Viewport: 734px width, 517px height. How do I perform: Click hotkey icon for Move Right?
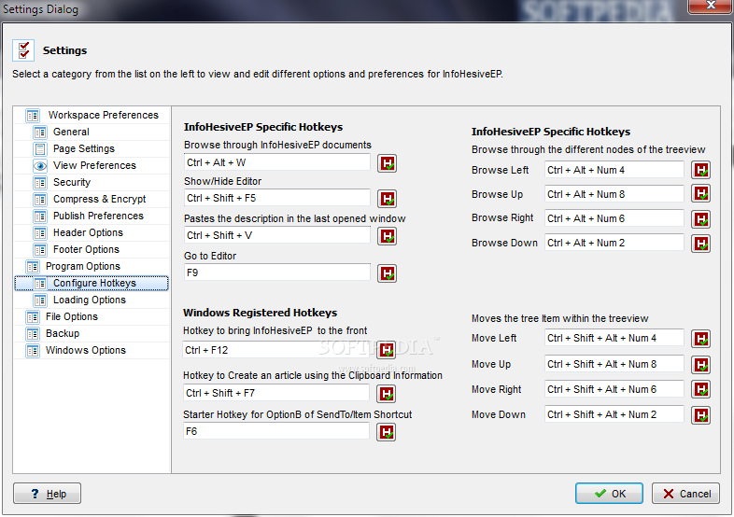pyautogui.click(x=700, y=389)
